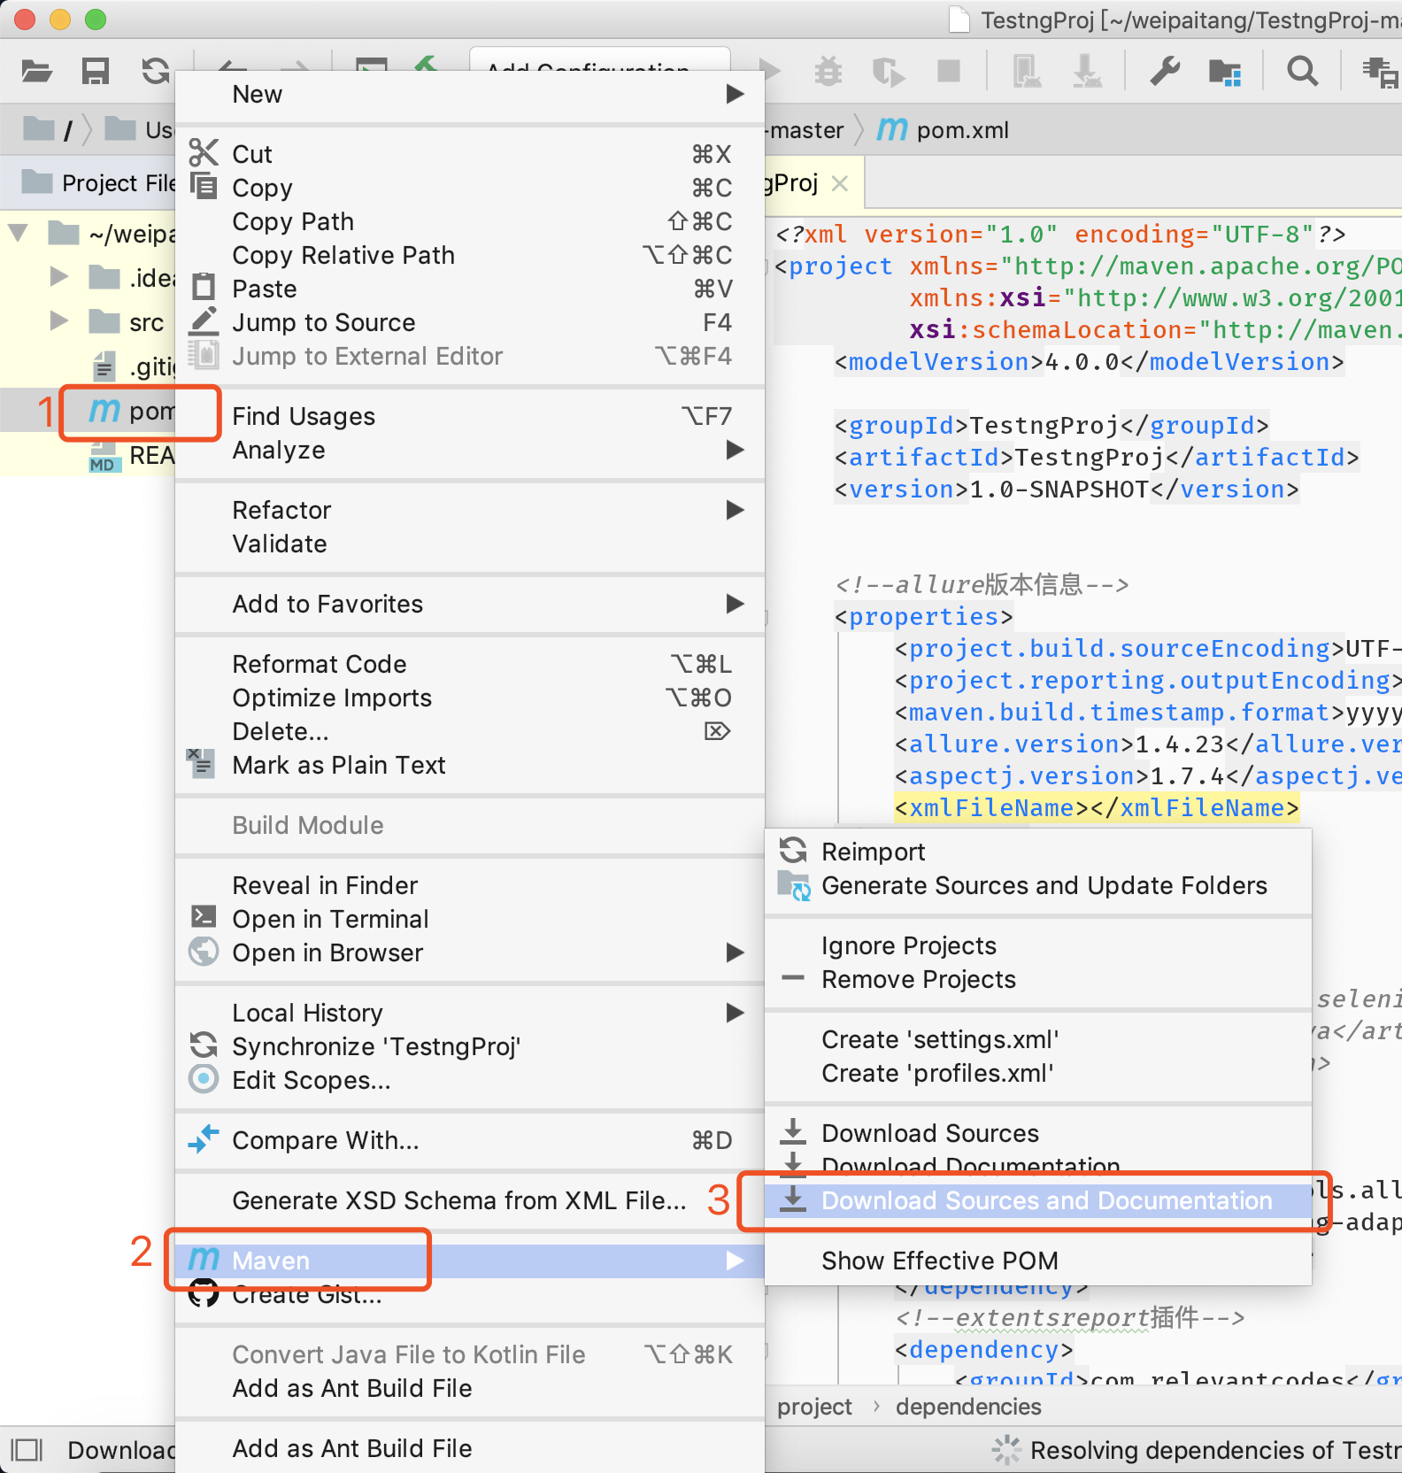Click the Maven m icon in the breadcrumb
This screenshot has width=1402, height=1473.
[892, 130]
